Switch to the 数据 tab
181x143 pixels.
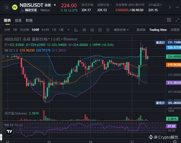[x=29, y=20]
